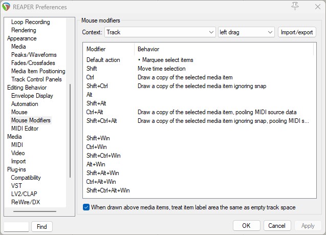Select the Shift+Alt+Win modifier row
Screen dimensions: 326x235
(199, 173)
